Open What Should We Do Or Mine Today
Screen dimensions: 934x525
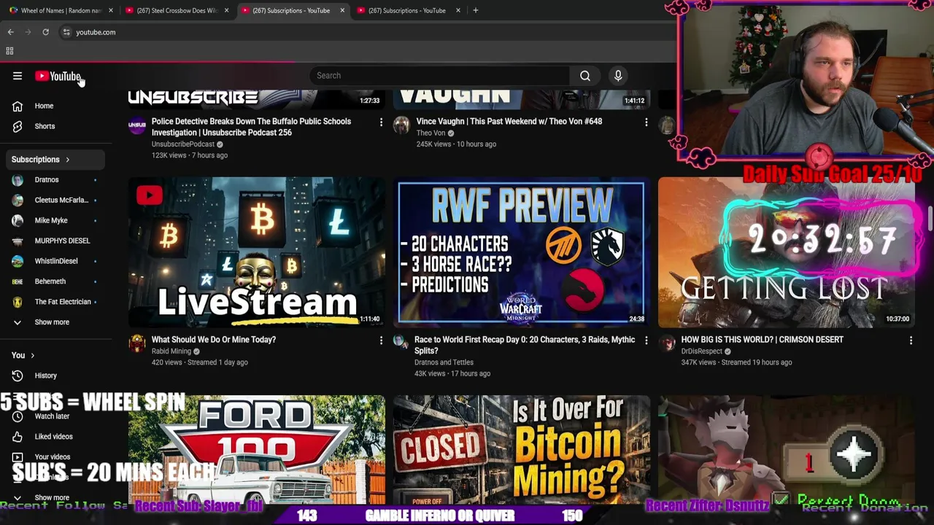click(x=214, y=340)
